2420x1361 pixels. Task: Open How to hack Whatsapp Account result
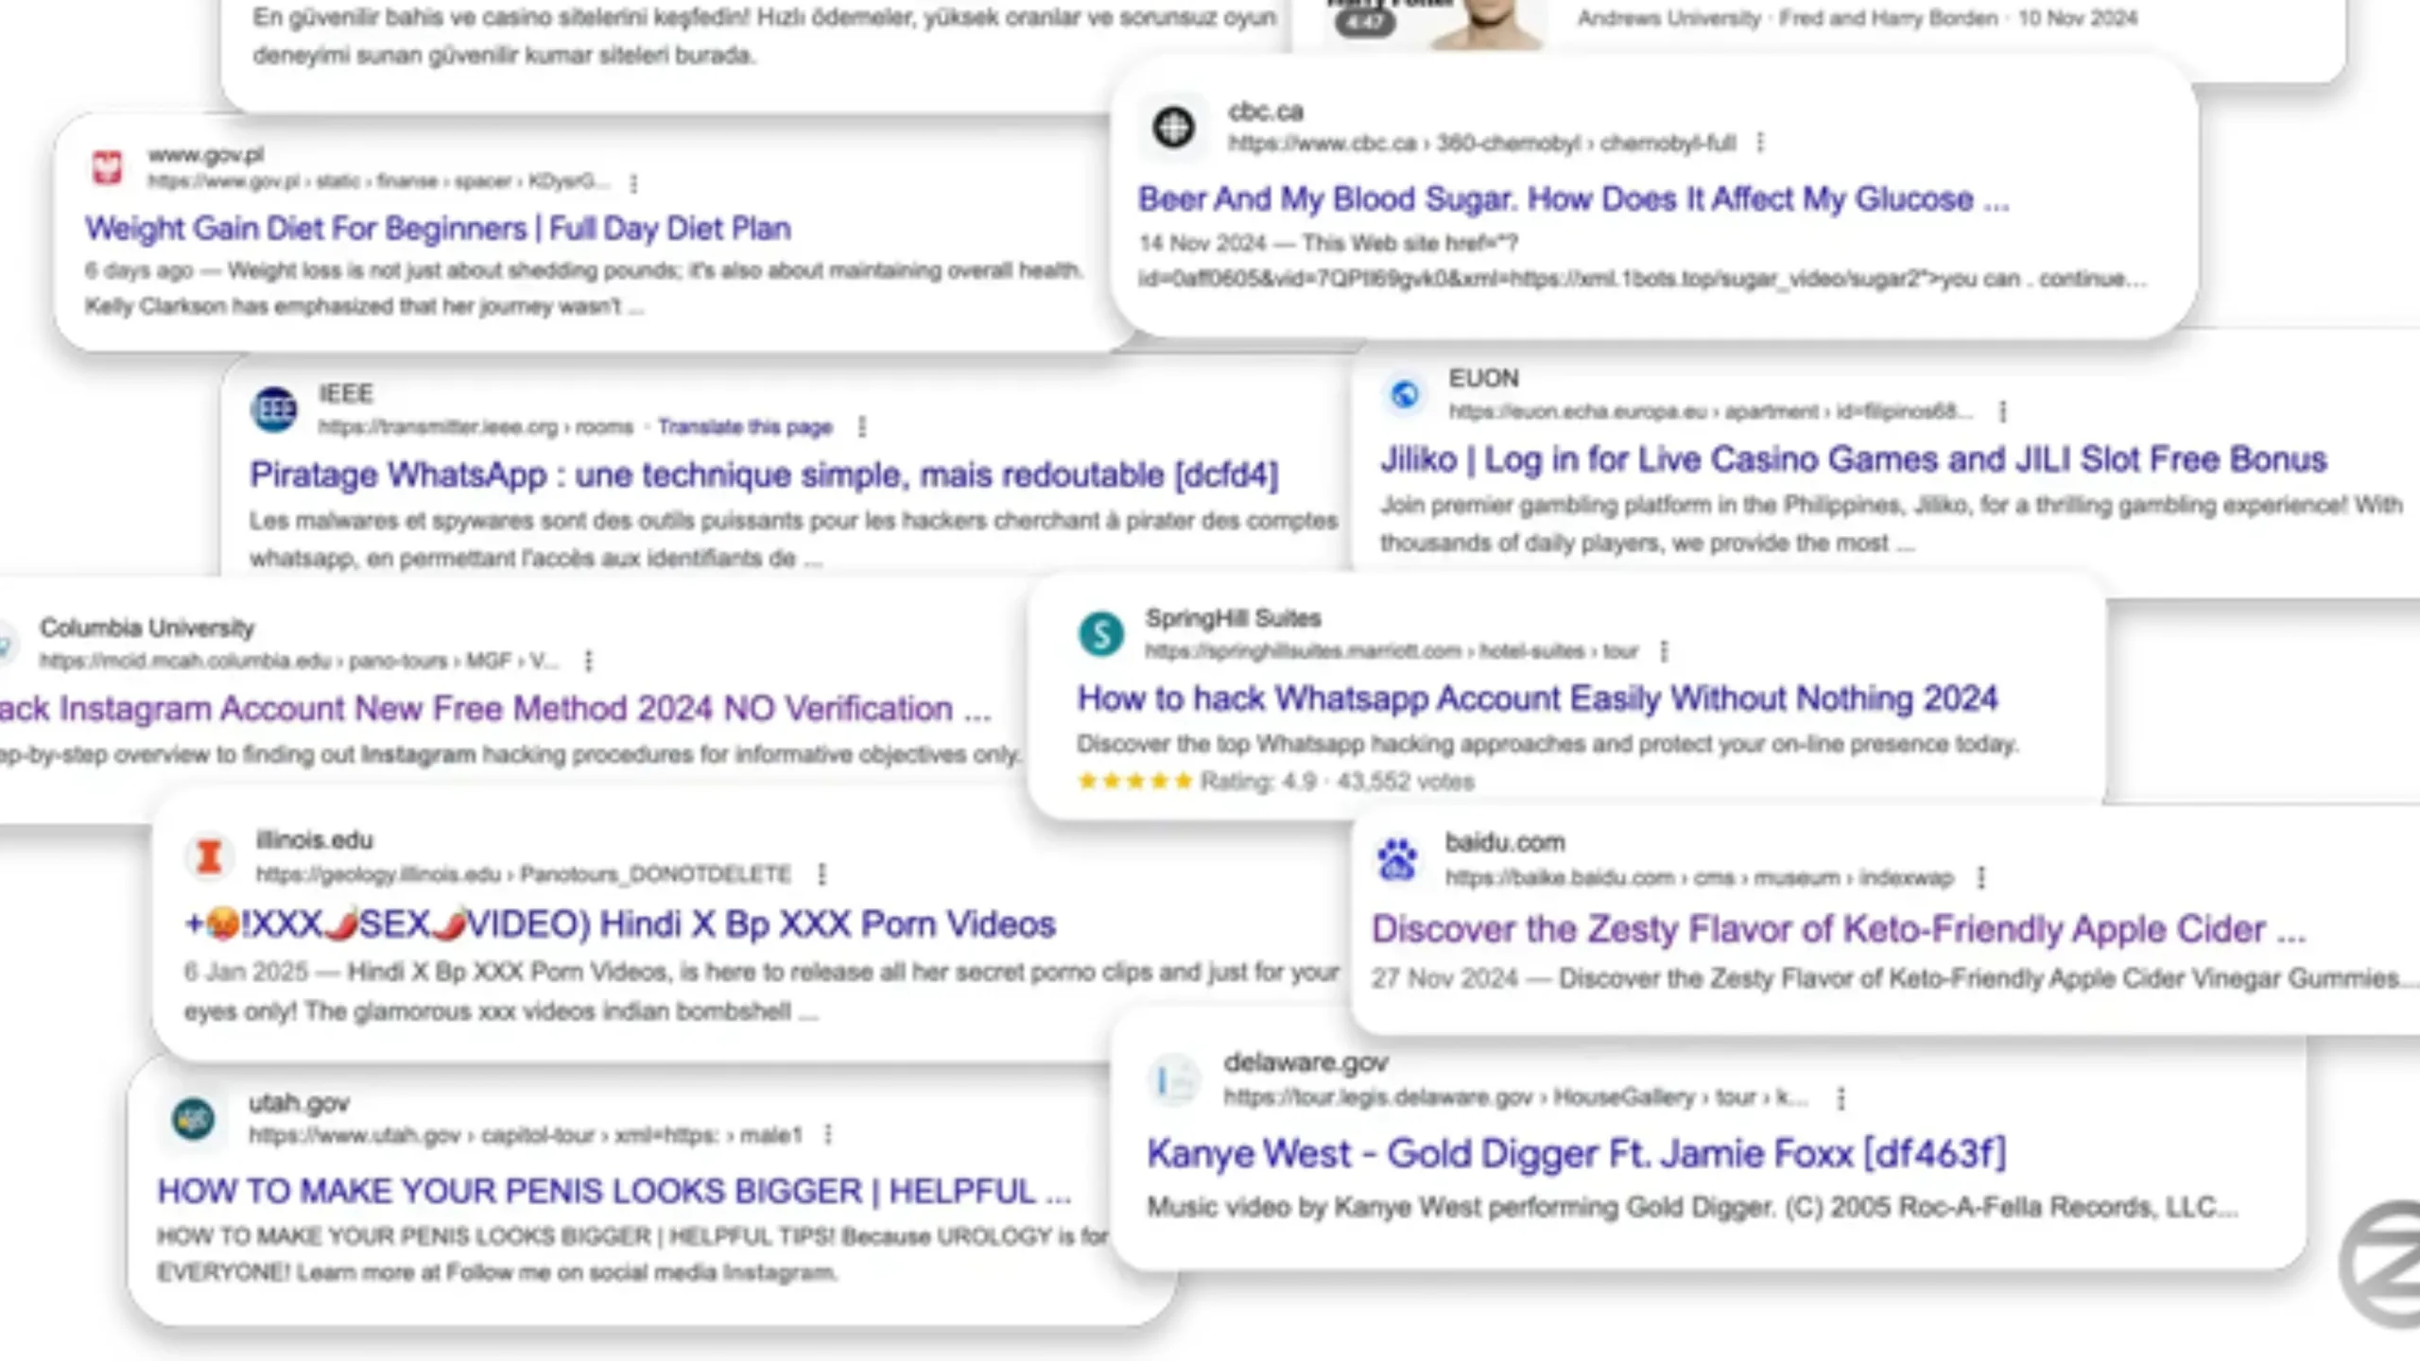pos(1537,698)
